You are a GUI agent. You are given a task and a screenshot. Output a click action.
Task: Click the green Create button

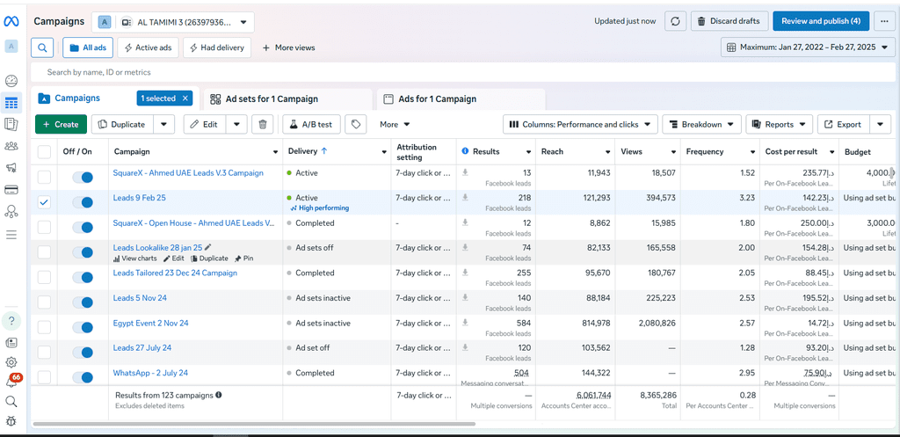pos(61,124)
